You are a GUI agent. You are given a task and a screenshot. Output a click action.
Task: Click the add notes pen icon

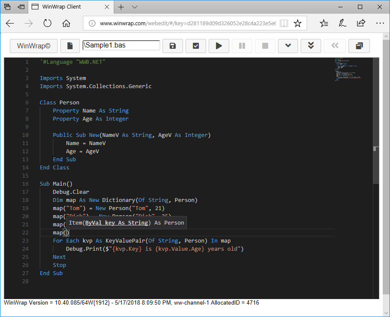[343, 24]
